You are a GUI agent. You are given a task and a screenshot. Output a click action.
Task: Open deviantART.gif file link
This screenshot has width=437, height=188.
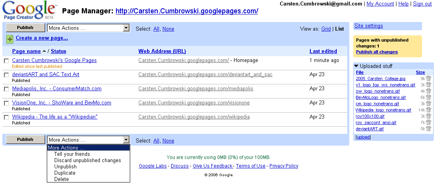pos(370,129)
